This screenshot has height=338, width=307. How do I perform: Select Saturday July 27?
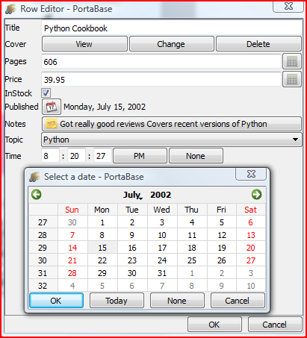(251, 260)
